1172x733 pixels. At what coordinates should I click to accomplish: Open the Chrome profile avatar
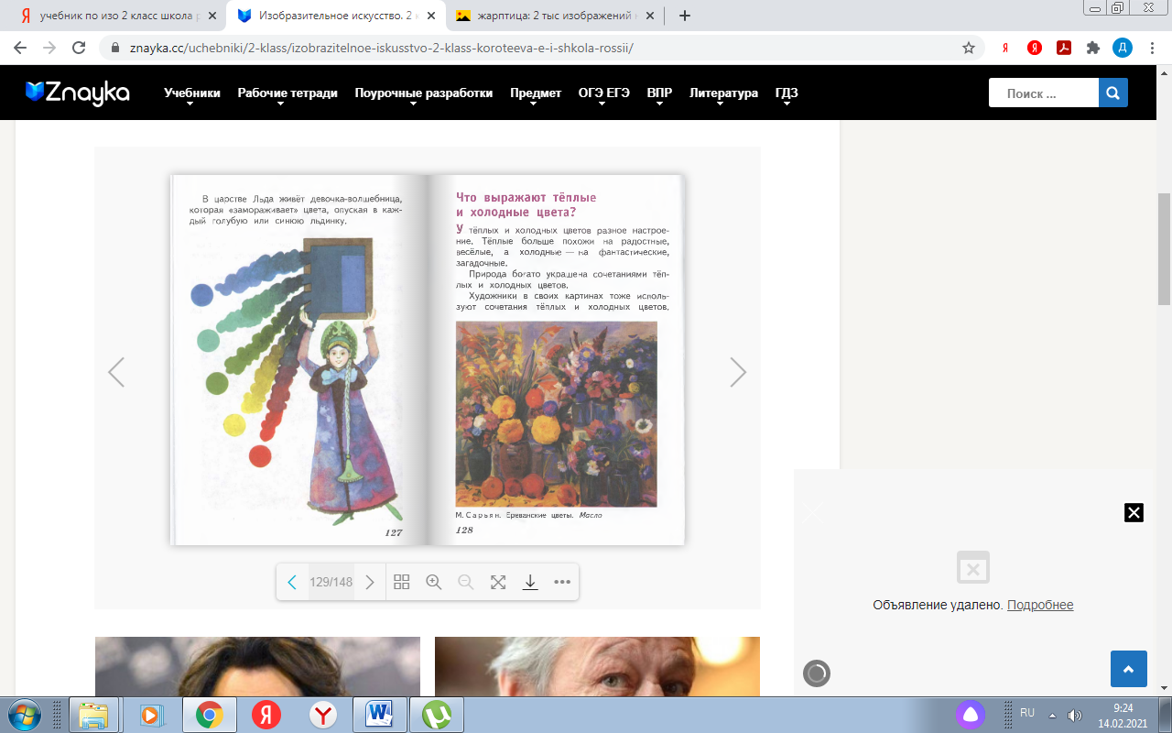(x=1123, y=48)
